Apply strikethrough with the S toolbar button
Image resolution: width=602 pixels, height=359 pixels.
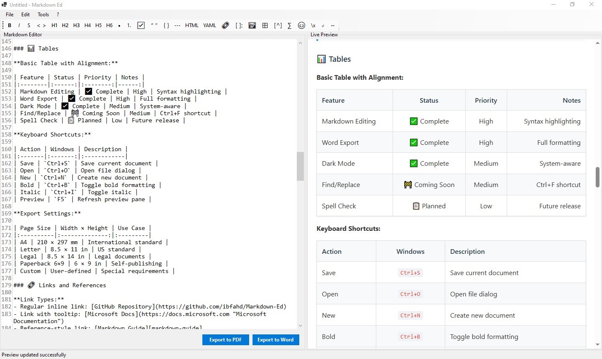[29, 25]
